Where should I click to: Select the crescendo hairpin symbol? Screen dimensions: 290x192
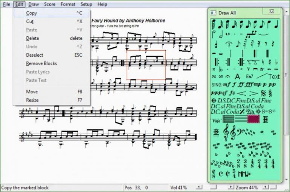tap(241, 93)
